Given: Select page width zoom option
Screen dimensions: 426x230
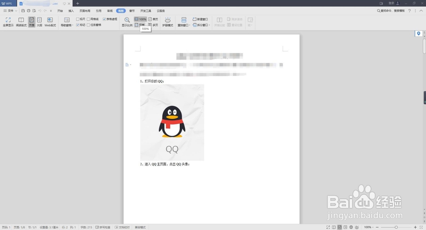Looking at the screenshot, I should tap(140, 25).
